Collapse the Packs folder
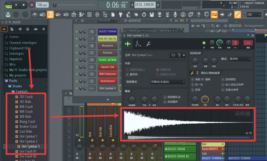The width and height of the screenshot is (267, 161). pos(13,81)
